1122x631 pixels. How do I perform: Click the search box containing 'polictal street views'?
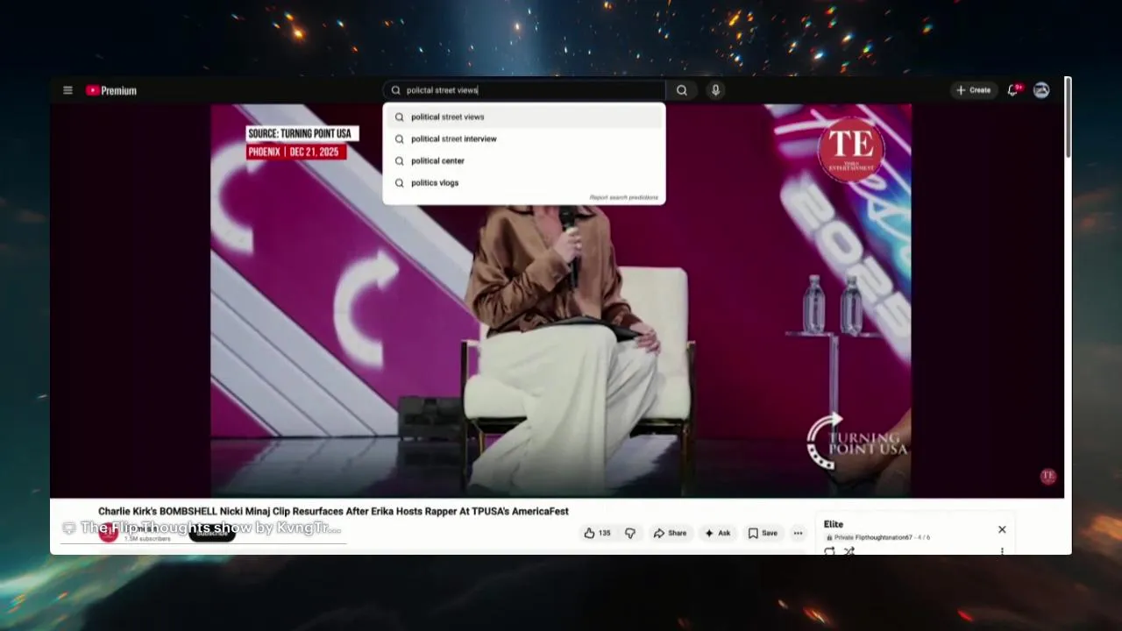(x=524, y=90)
